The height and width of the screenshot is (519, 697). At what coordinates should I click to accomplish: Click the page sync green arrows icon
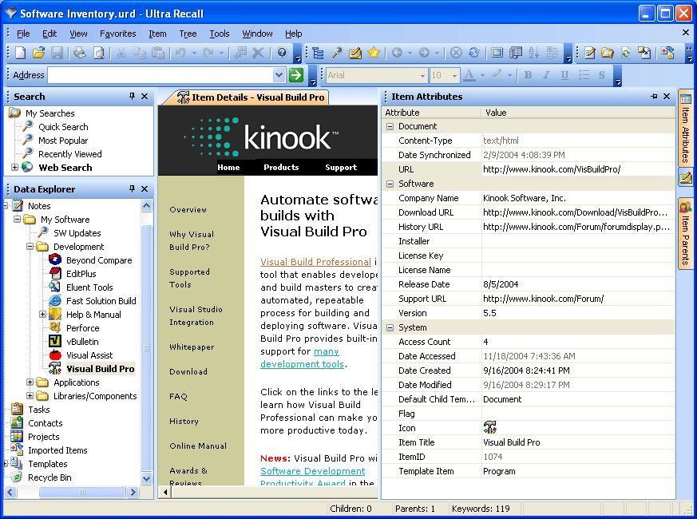(x=626, y=53)
